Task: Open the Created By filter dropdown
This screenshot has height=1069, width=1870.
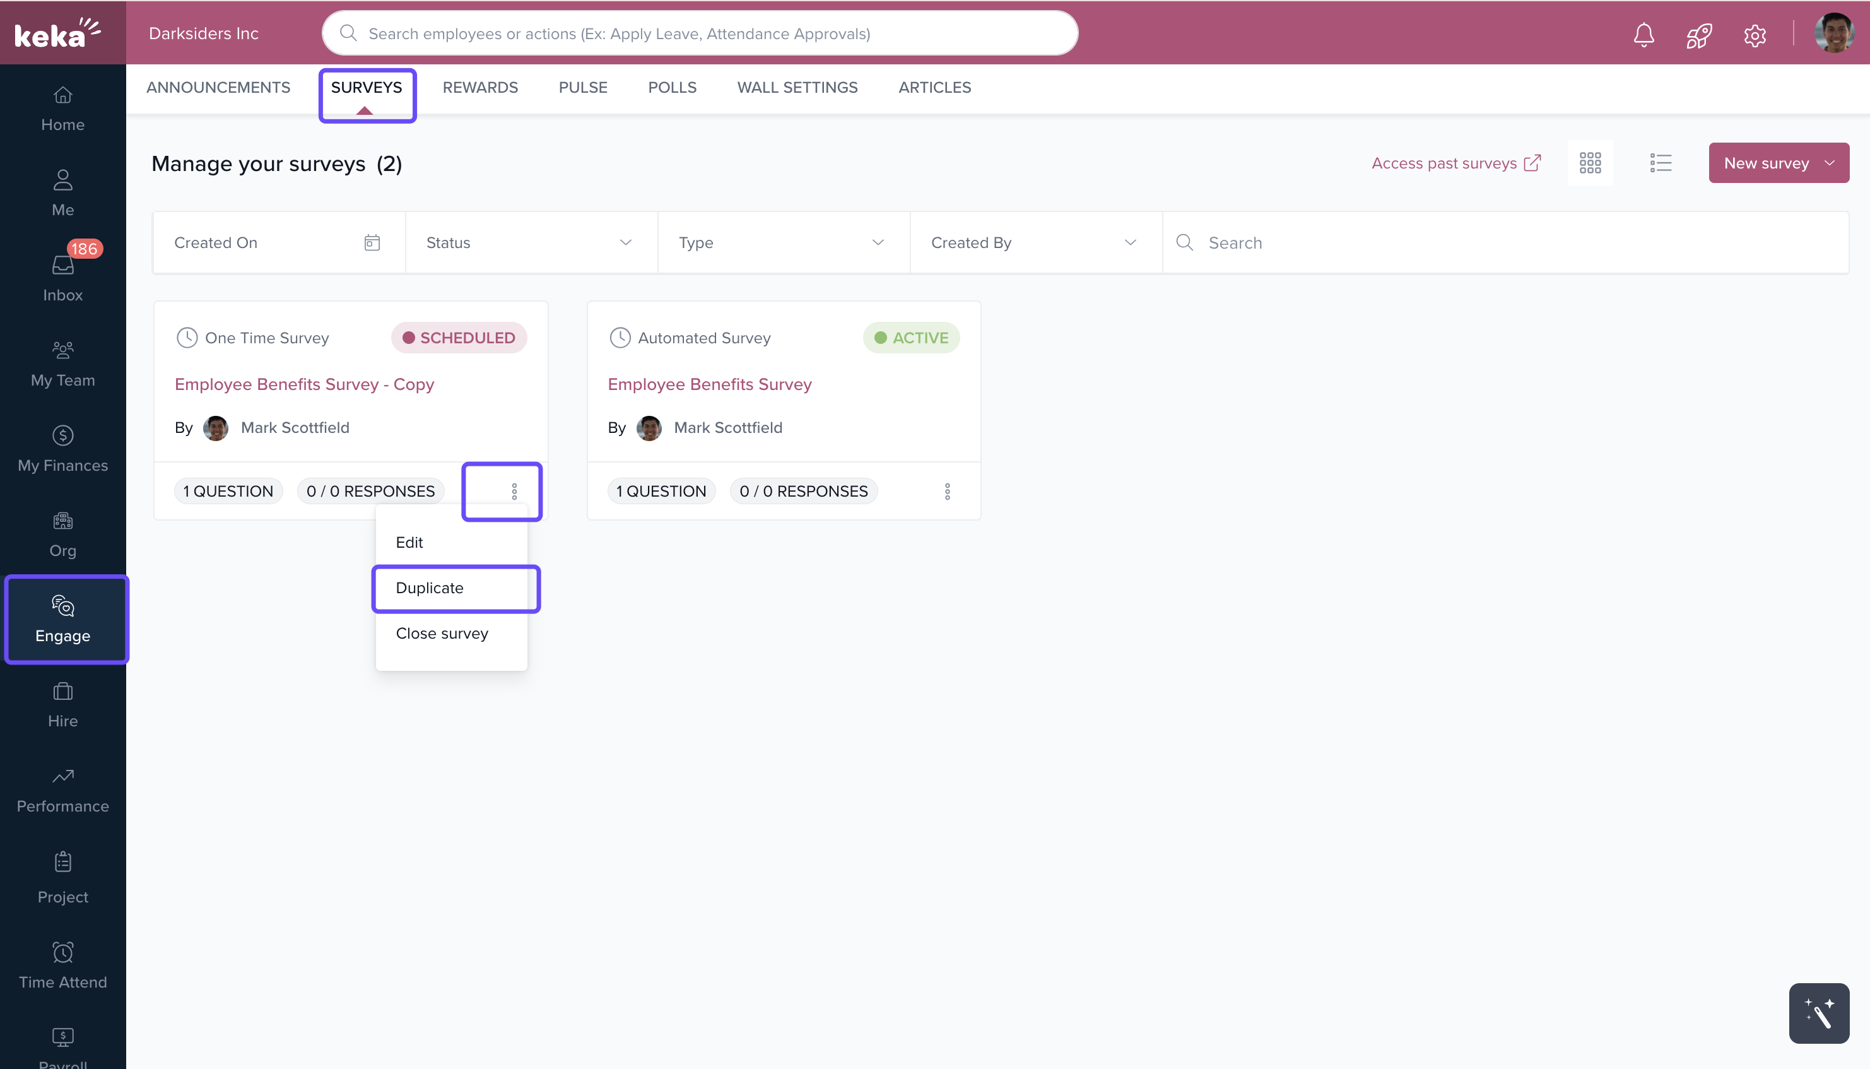Action: [1035, 243]
